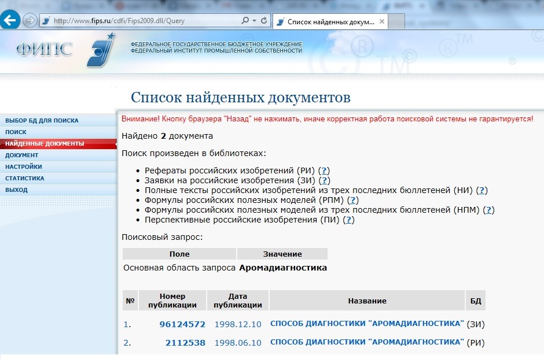Click help '?' next to РИ library

coord(325,171)
